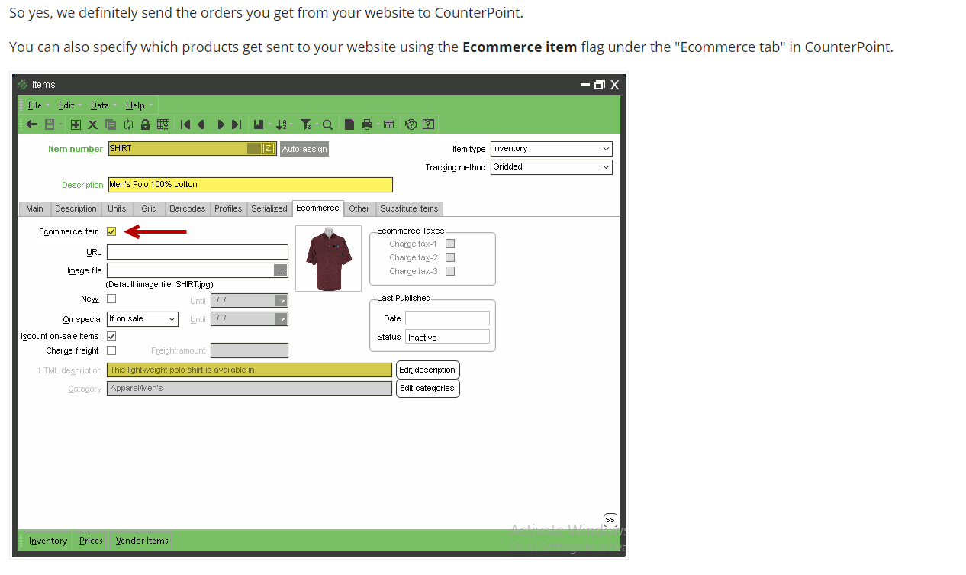Click the Edit description button
966x575 pixels.
(427, 370)
